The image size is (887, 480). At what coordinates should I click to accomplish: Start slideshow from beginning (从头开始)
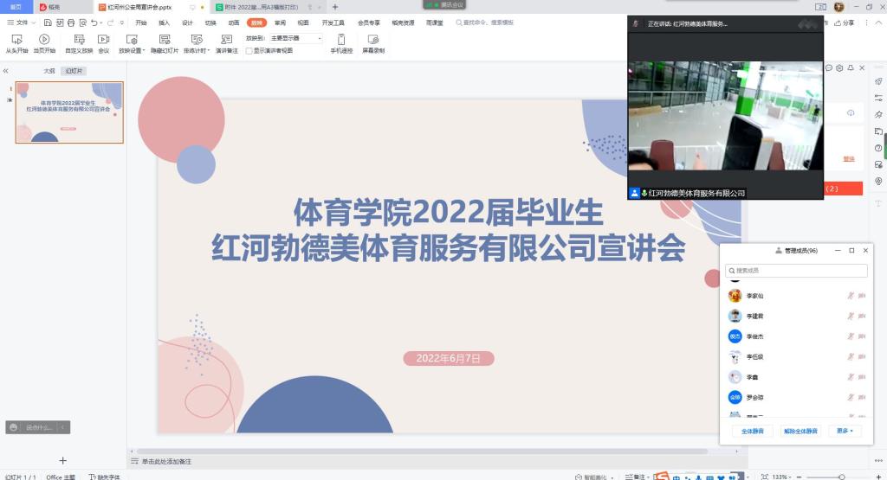pos(16,43)
